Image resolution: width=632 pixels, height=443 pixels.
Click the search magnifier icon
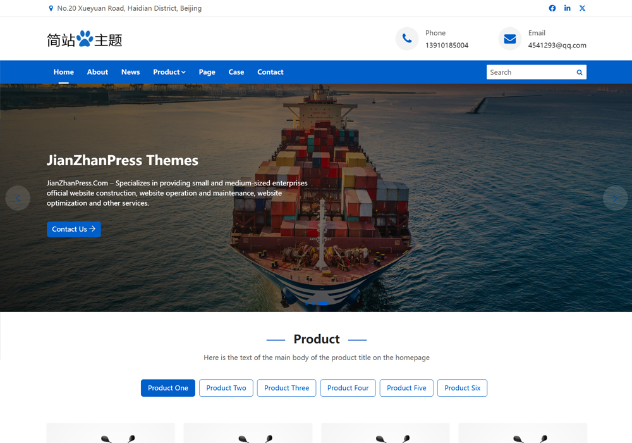pos(579,72)
